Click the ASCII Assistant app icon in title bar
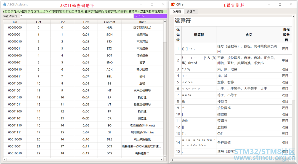This screenshot has height=164, width=298. pos(5,4)
